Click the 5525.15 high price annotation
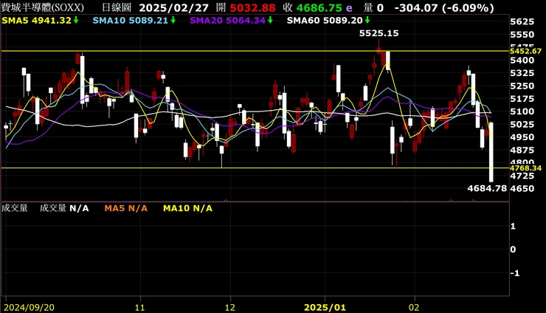Screen dimensions: 546x313 pos(379,33)
